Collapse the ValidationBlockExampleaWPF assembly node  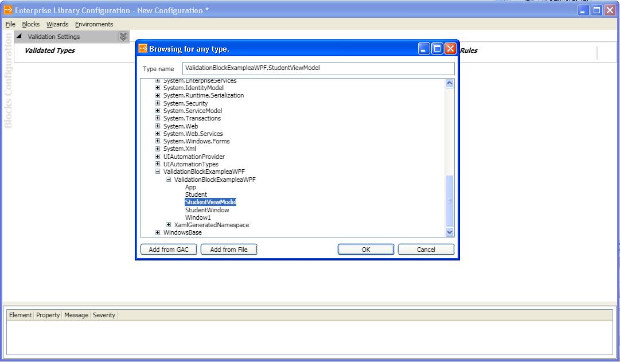[158, 172]
